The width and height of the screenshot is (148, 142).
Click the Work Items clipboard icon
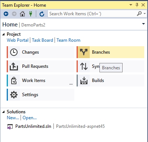click(x=14, y=81)
